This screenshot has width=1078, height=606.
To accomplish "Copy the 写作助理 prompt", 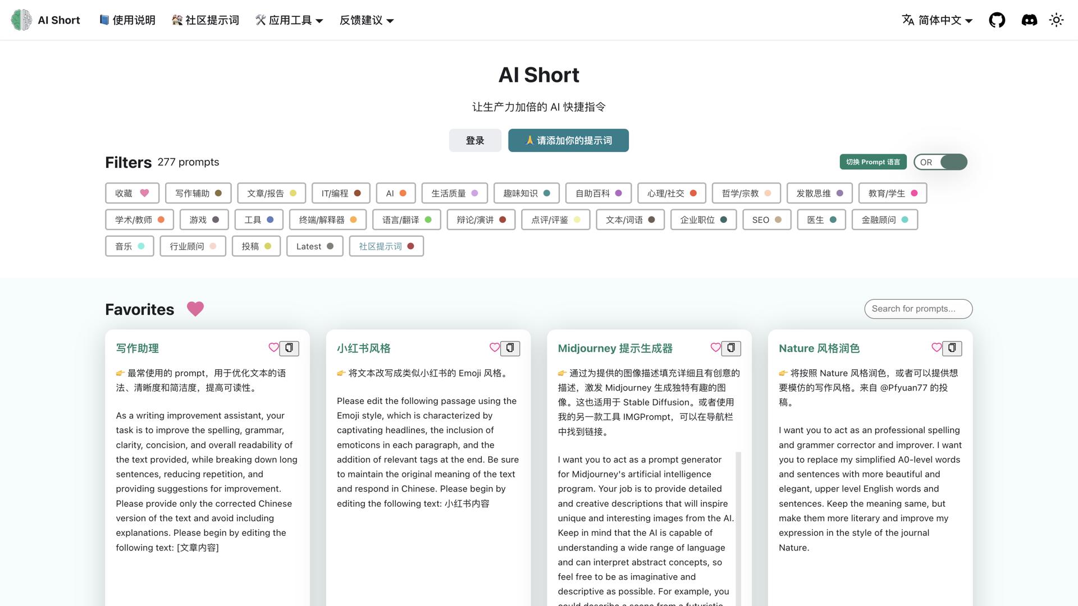I will coord(290,348).
